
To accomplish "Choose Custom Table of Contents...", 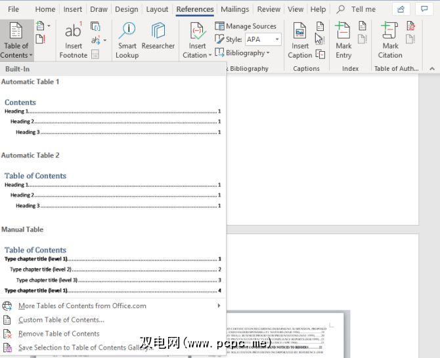I will click(x=61, y=320).
